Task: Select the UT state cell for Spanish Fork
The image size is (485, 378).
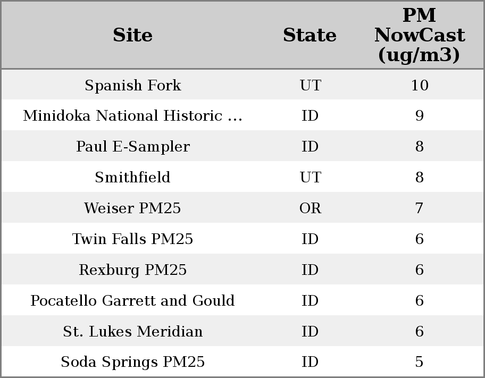Action: [x=310, y=86]
